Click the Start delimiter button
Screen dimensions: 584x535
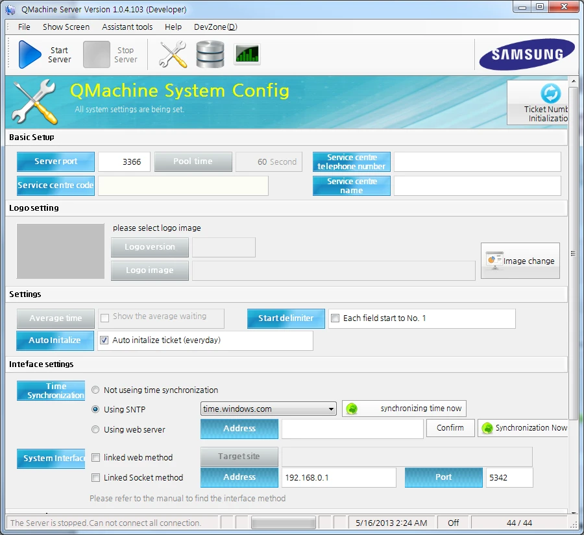[x=286, y=318]
